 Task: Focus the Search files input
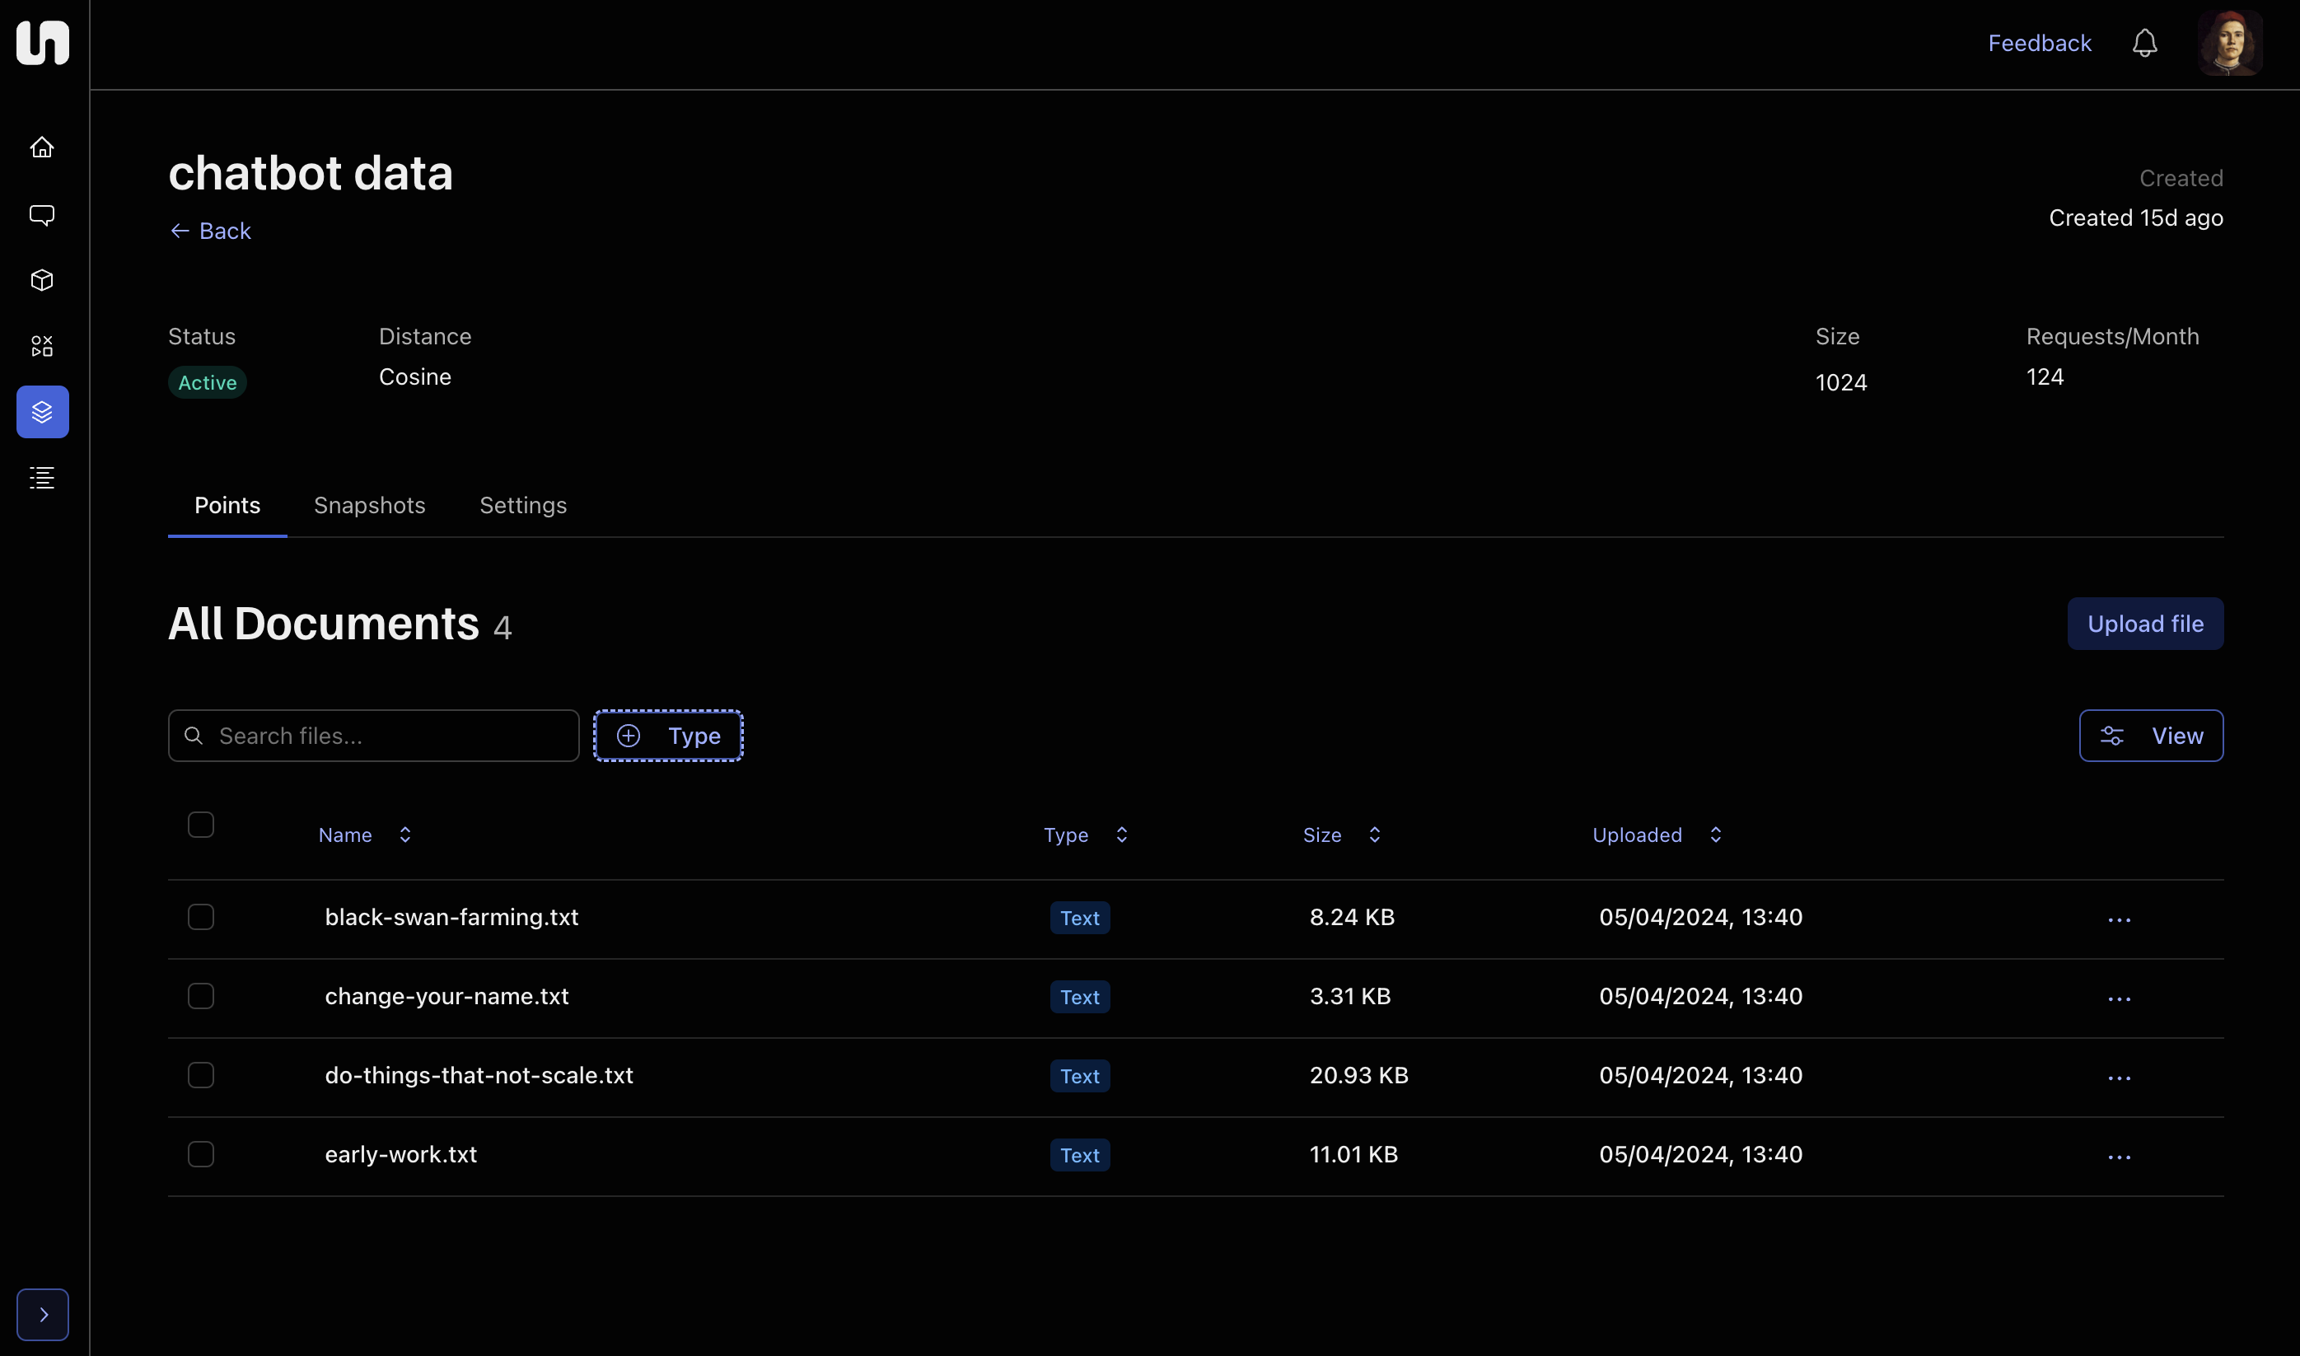click(x=388, y=736)
